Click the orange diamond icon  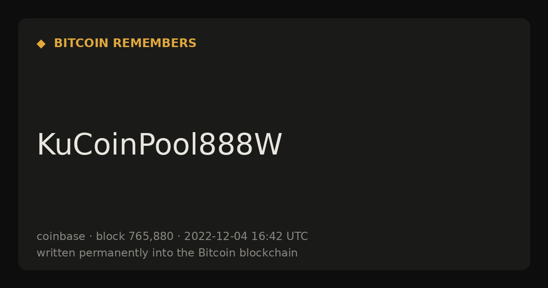pos(41,44)
